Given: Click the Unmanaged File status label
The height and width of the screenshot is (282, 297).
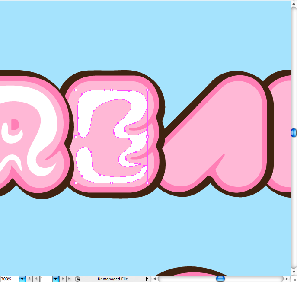Looking at the screenshot, I should click(112, 279).
